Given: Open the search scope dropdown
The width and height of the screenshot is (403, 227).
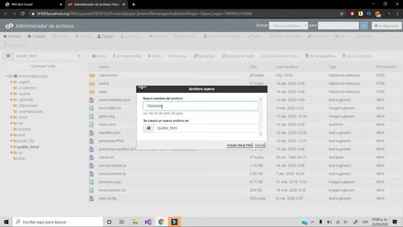Looking at the screenshot, I should point(288,25).
